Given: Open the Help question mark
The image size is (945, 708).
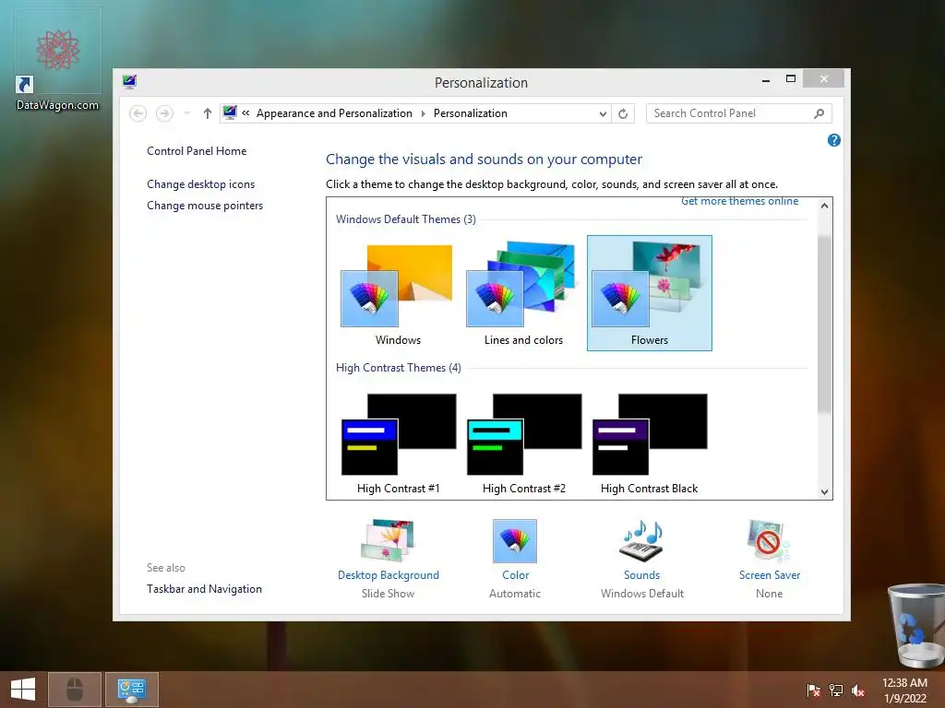Looking at the screenshot, I should coord(834,140).
